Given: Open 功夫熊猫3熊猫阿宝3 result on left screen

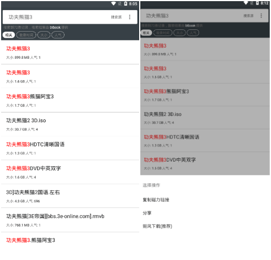Looking at the screenshot, I should coord(70,100).
